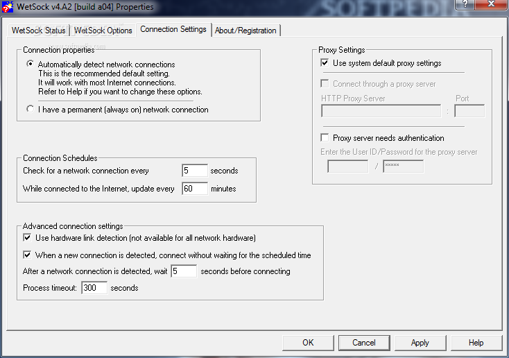
Task: Open the WetSock Options tab
Action: (x=103, y=31)
